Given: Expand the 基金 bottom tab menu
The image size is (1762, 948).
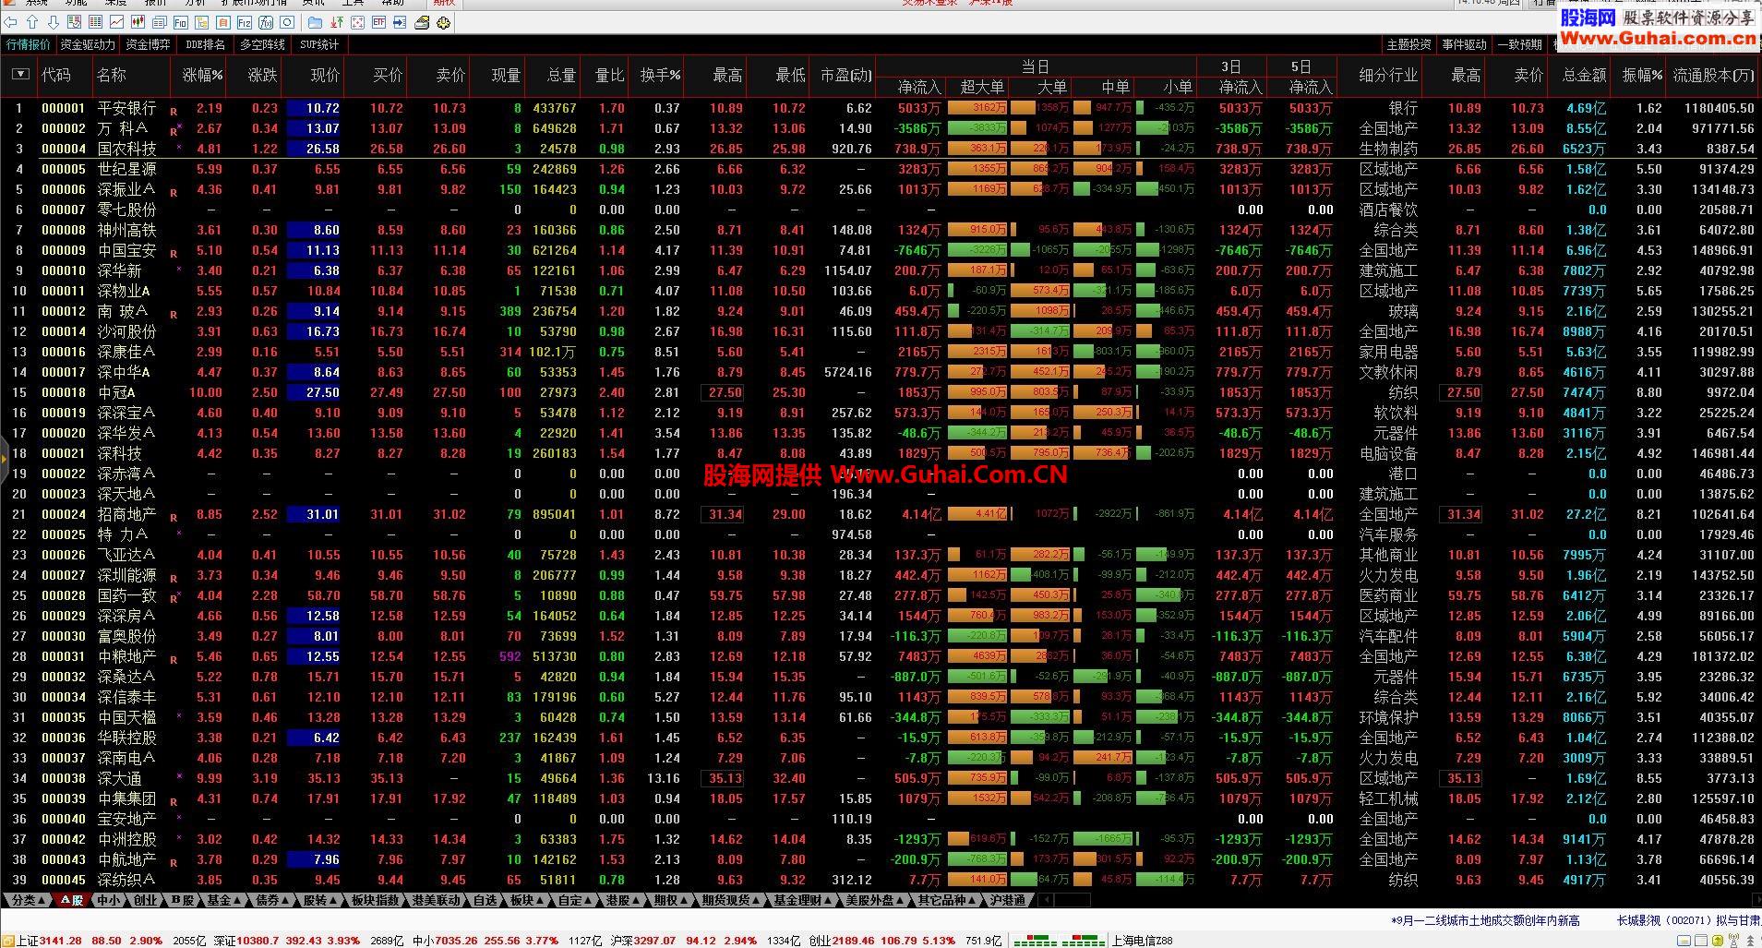Looking at the screenshot, I should tap(223, 900).
